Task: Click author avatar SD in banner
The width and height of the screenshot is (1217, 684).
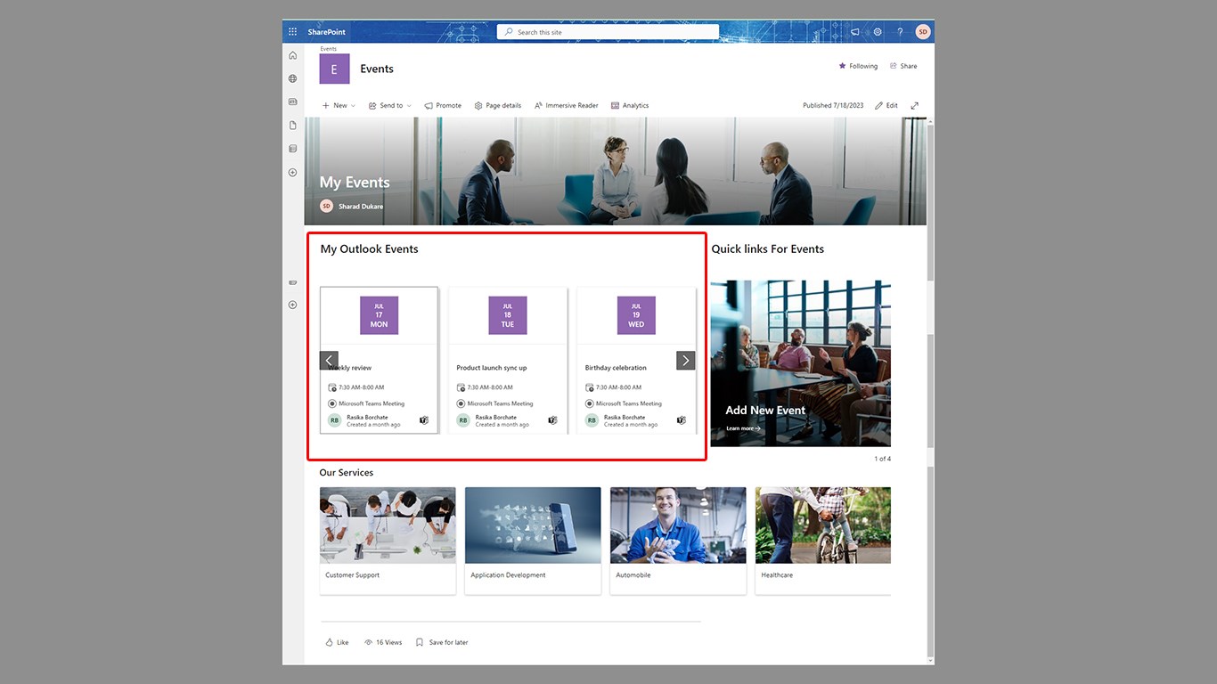Action: point(326,206)
